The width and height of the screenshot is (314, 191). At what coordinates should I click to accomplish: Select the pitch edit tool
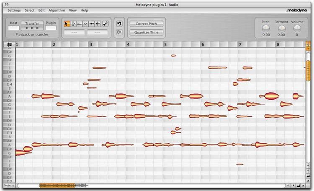pos(73,24)
